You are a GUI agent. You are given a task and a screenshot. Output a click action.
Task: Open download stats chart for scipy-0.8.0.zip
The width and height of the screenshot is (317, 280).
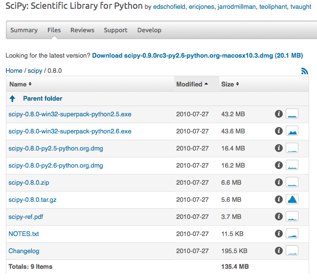(292, 182)
